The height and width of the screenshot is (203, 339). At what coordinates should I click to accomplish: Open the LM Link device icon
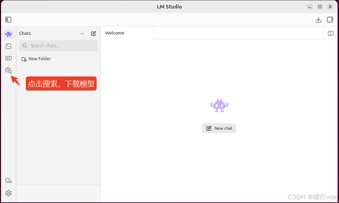(8, 180)
